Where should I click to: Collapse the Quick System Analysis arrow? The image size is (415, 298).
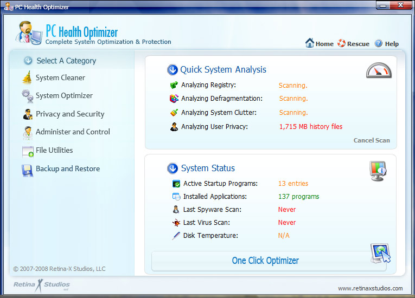(173, 70)
